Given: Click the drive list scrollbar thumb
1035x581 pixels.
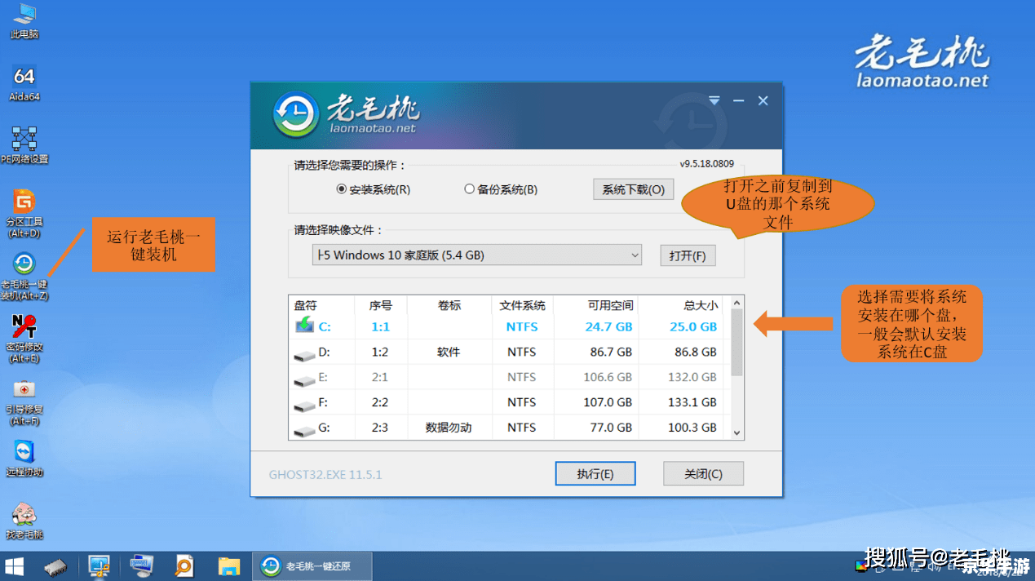Looking at the screenshot, I should pos(736,343).
